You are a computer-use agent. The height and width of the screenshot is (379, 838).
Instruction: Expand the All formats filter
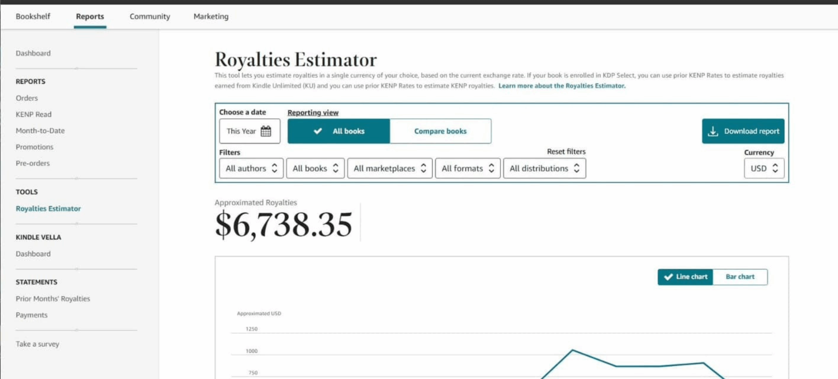pos(467,168)
